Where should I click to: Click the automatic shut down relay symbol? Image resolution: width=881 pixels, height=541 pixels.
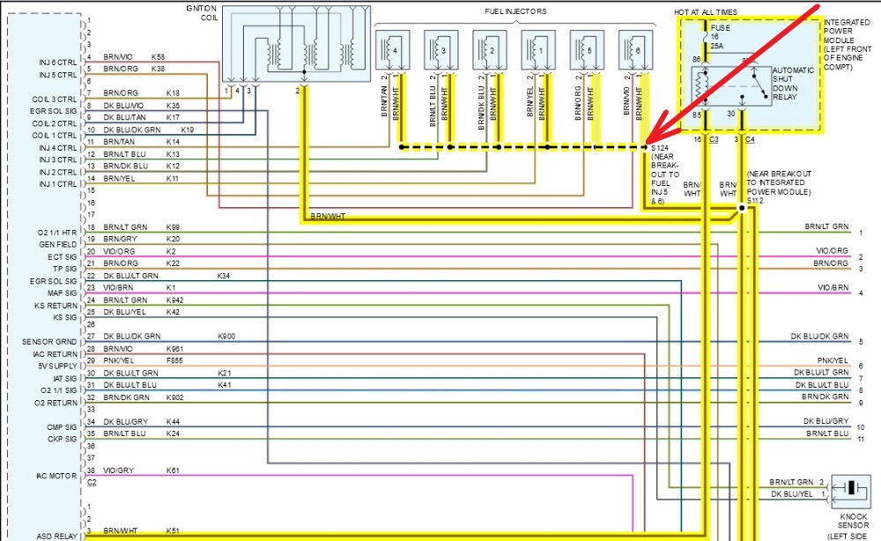[x=724, y=86]
